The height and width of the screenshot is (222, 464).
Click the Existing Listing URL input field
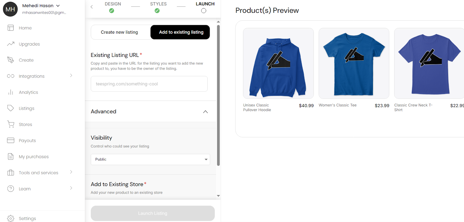(149, 84)
